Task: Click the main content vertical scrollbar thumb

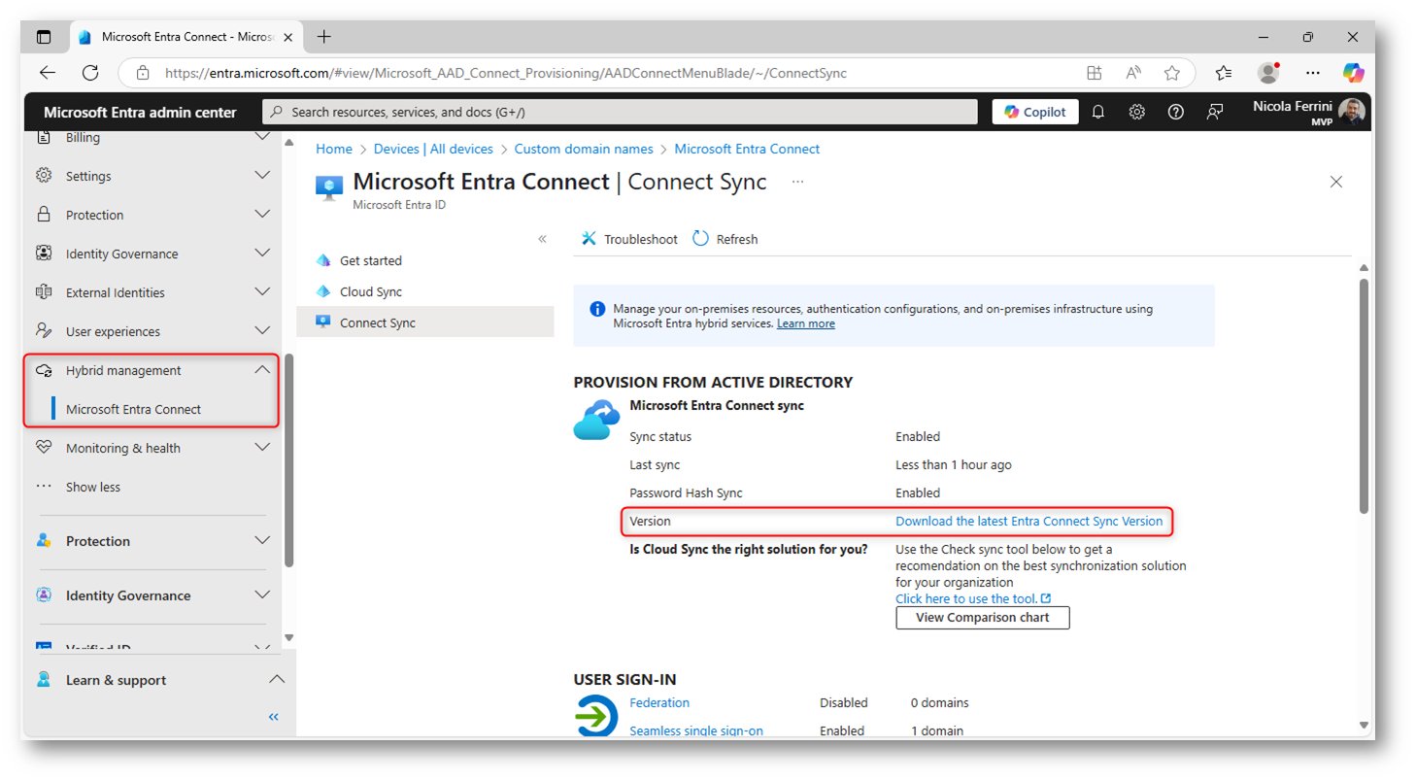Action: 1364,396
